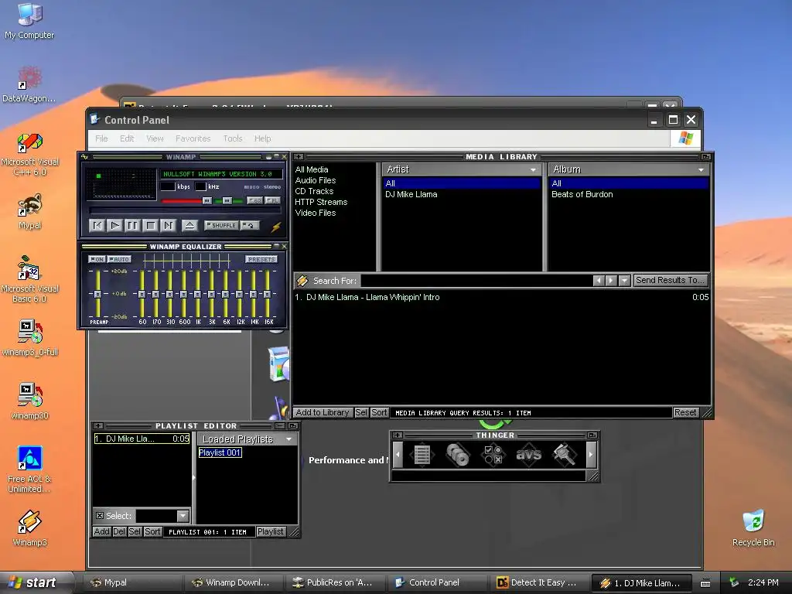Click the Winamp Play button
The height and width of the screenshot is (594, 792).
click(x=115, y=225)
